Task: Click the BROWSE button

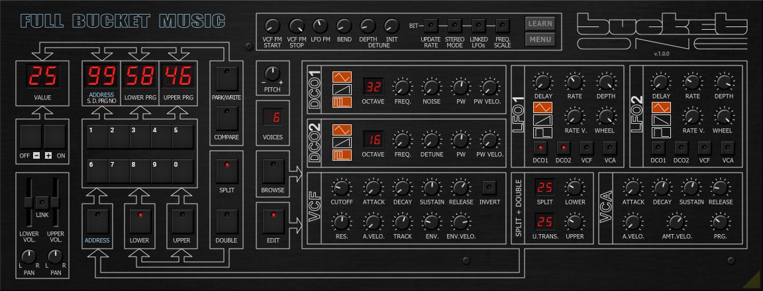Action: click(x=273, y=171)
